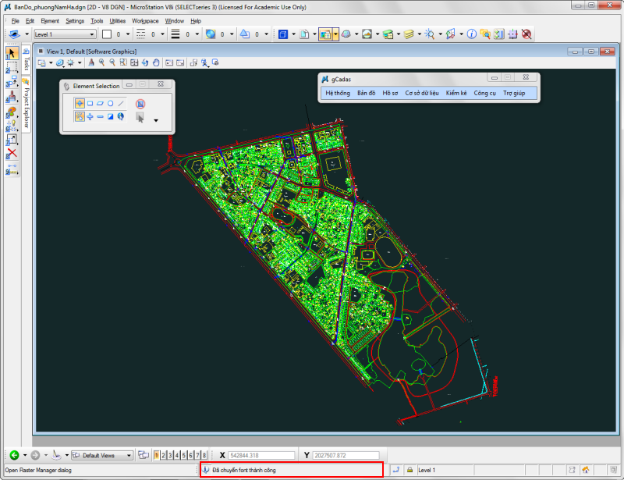
Task: Toggle Disable Handles in Element Selection
Action: pos(140,103)
